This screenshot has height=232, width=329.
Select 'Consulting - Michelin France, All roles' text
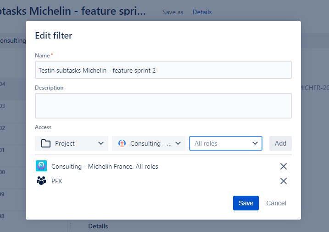[x=105, y=166]
